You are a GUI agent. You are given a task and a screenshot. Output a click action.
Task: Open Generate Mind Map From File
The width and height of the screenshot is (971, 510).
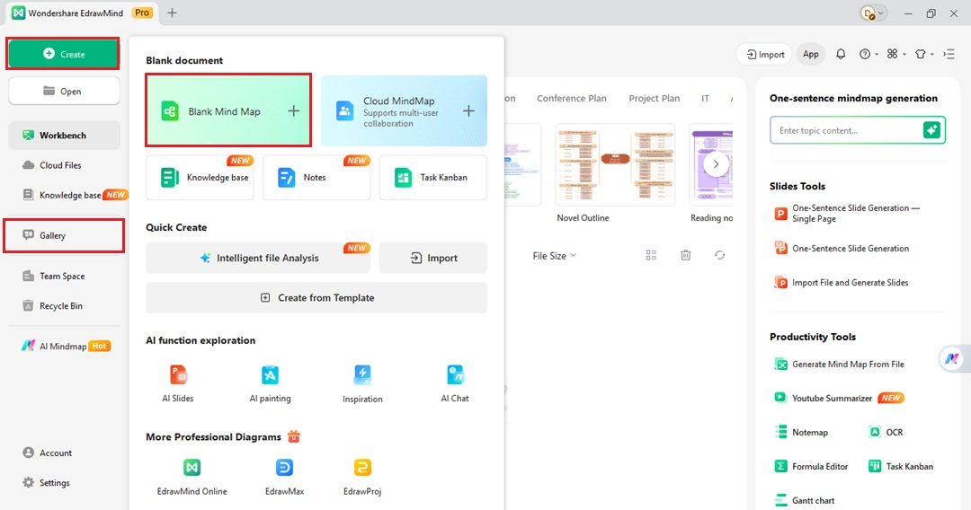[x=839, y=365]
